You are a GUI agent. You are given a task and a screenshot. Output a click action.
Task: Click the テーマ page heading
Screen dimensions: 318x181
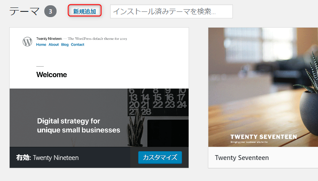[24, 11]
